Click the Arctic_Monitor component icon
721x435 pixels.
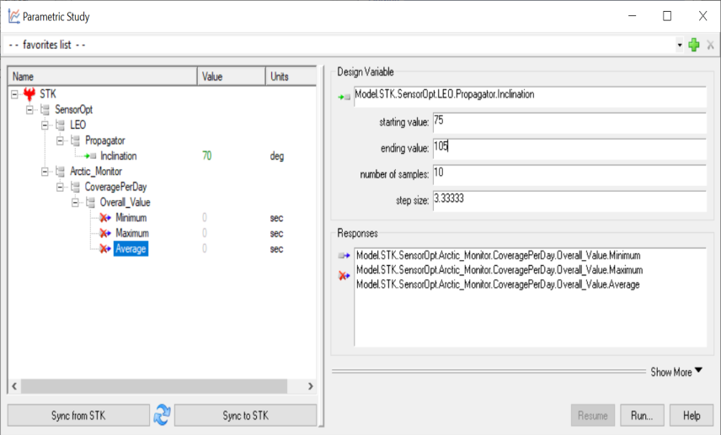61,172
